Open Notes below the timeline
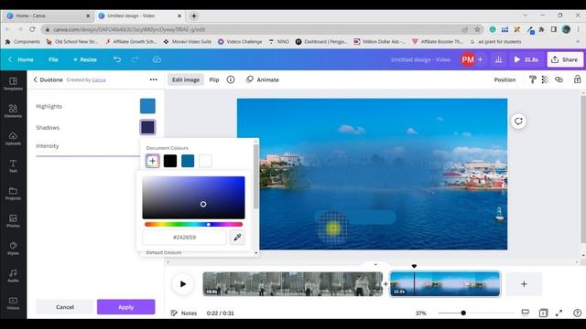This screenshot has height=329, width=586. 183,313
